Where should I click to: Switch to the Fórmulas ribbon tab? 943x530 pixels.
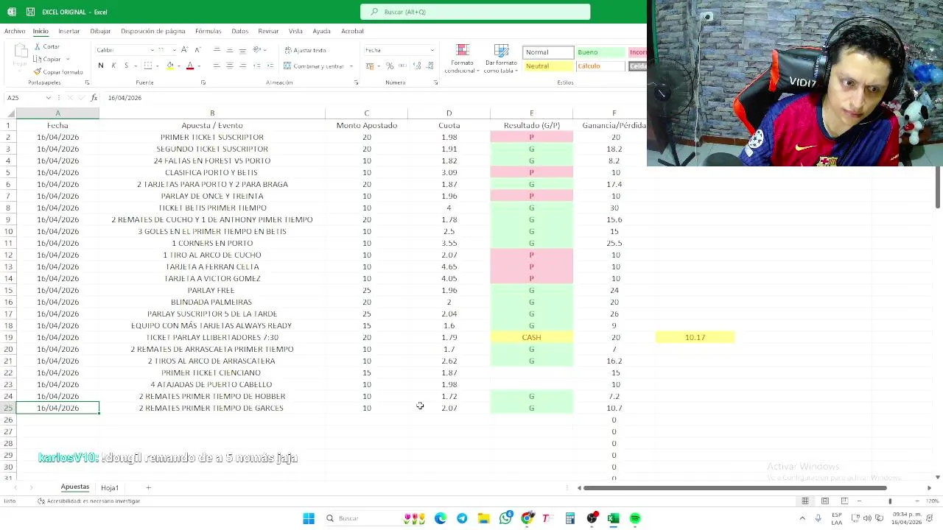click(x=208, y=31)
